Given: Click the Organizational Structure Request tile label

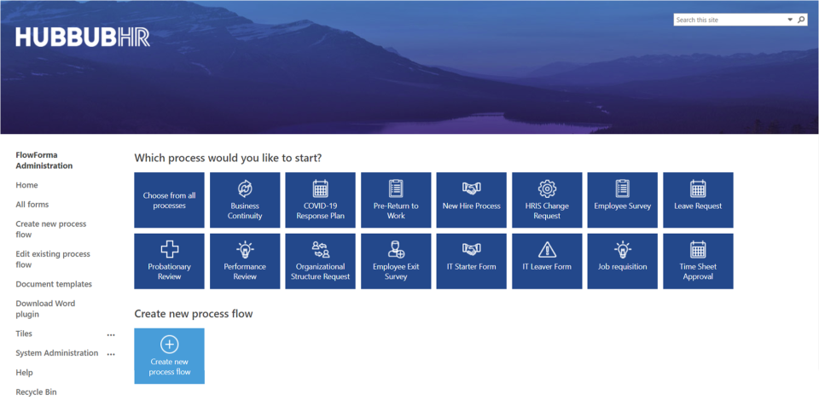Looking at the screenshot, I should click(320, 272).
